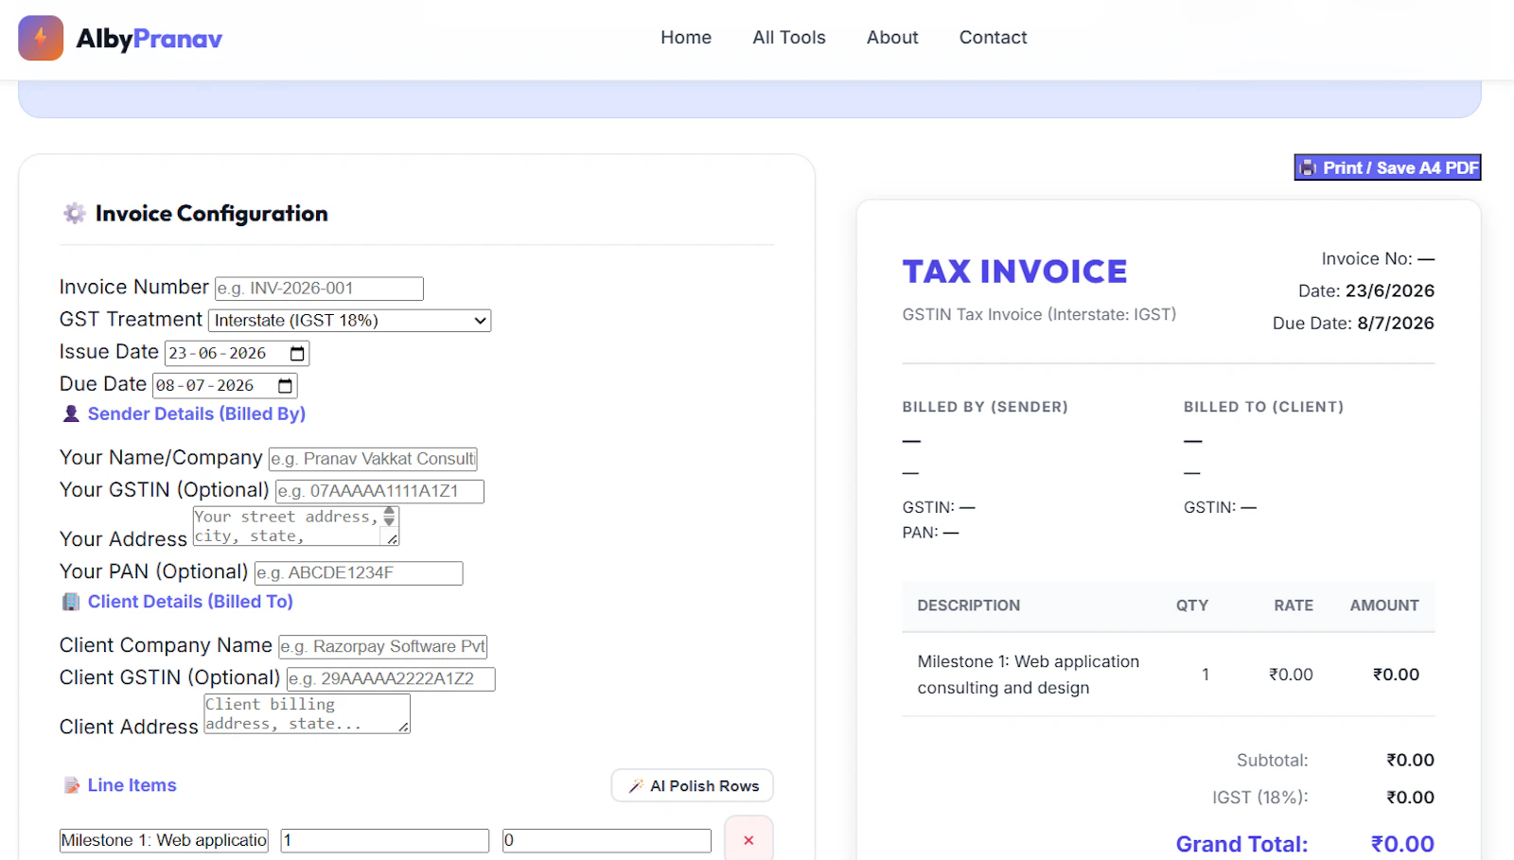1514x860 pixels.
Task: Remove the Milestone 1 line item row
Action: [748, 839]
